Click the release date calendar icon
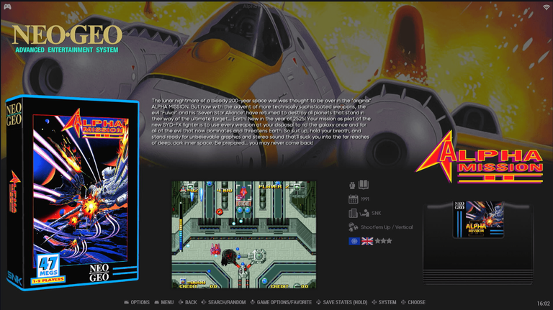Screen dimensions: 553x310 (x=353, y=199)
